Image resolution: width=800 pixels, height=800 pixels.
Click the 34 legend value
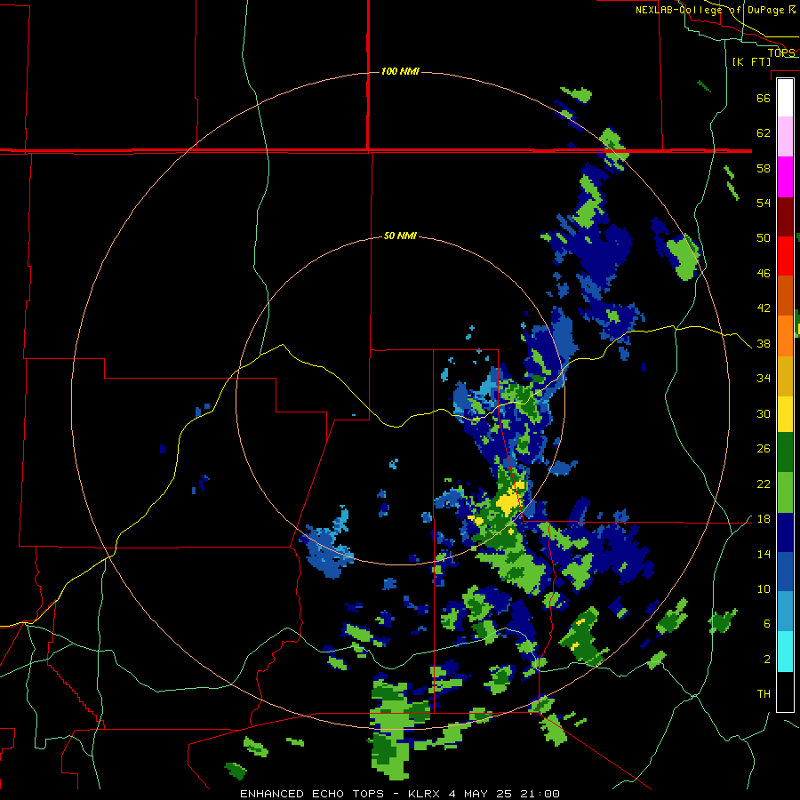click(764, 379)
